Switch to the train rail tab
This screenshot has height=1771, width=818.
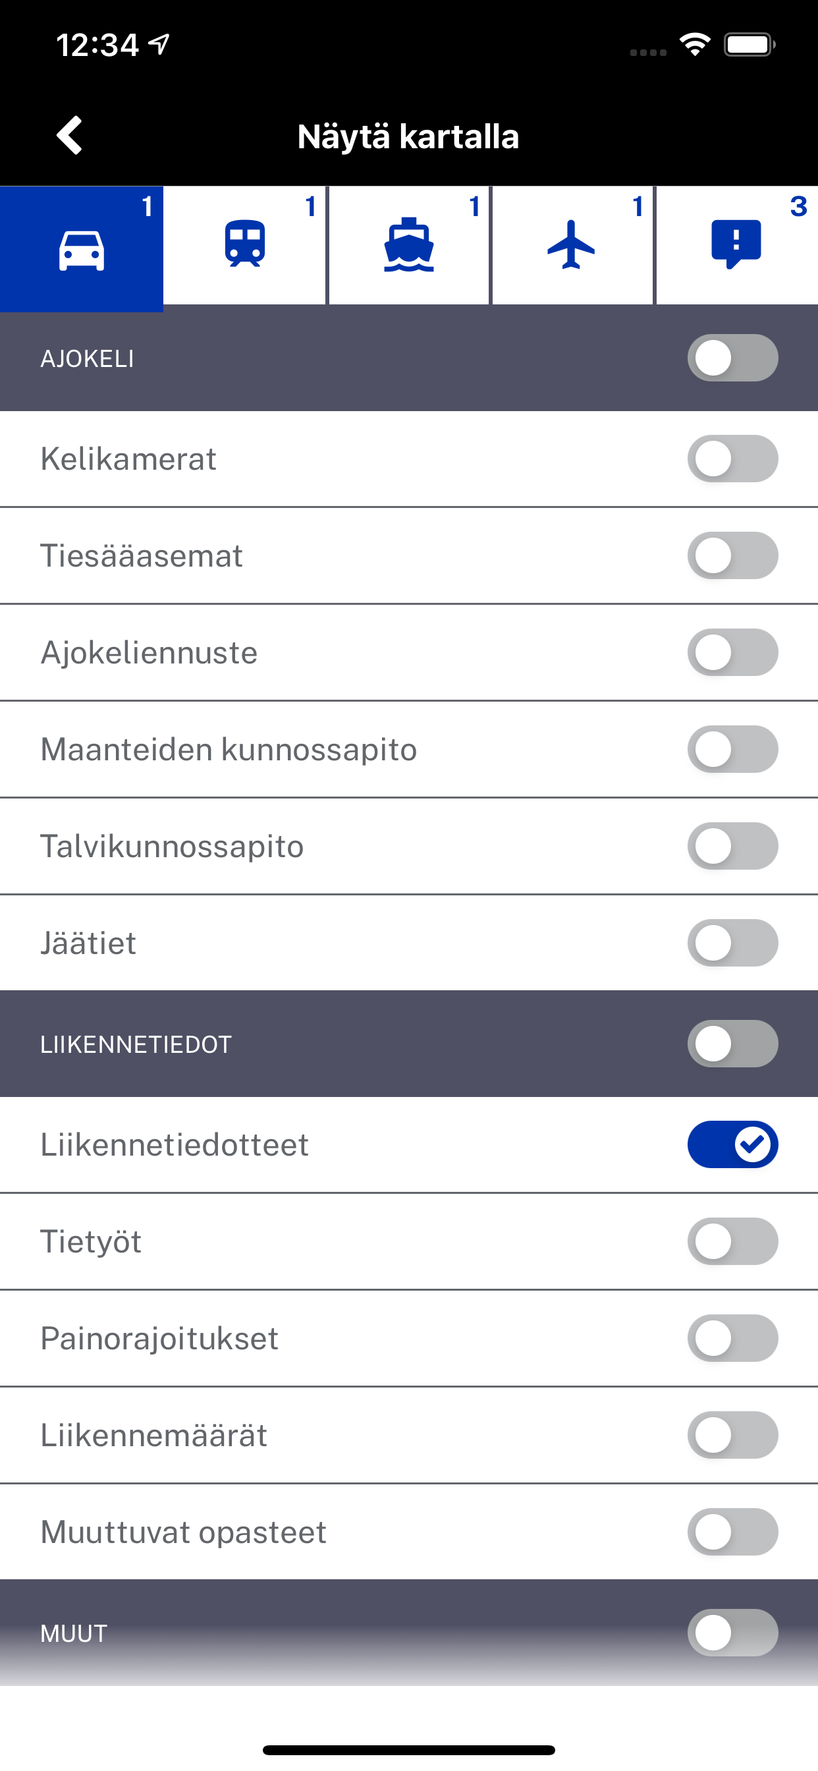click(x=245, y=244)
